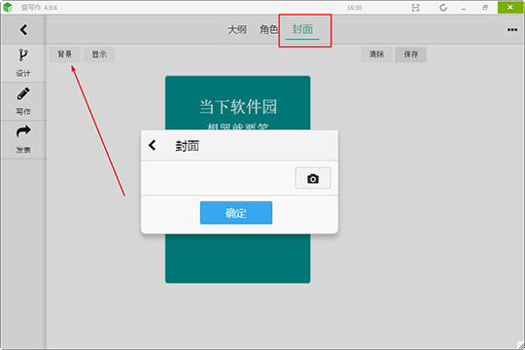
Task: Open the 发表 (Publish) sidebar section
Action: 23,140
